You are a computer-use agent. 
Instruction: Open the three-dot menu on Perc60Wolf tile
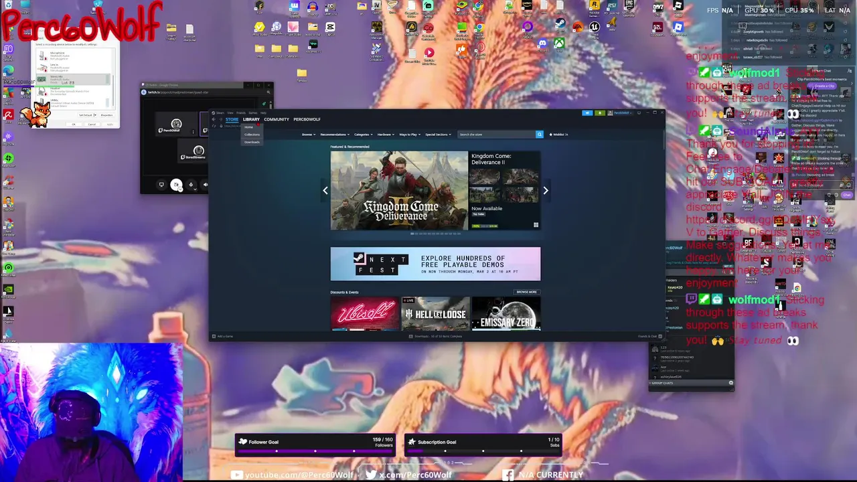193,132
